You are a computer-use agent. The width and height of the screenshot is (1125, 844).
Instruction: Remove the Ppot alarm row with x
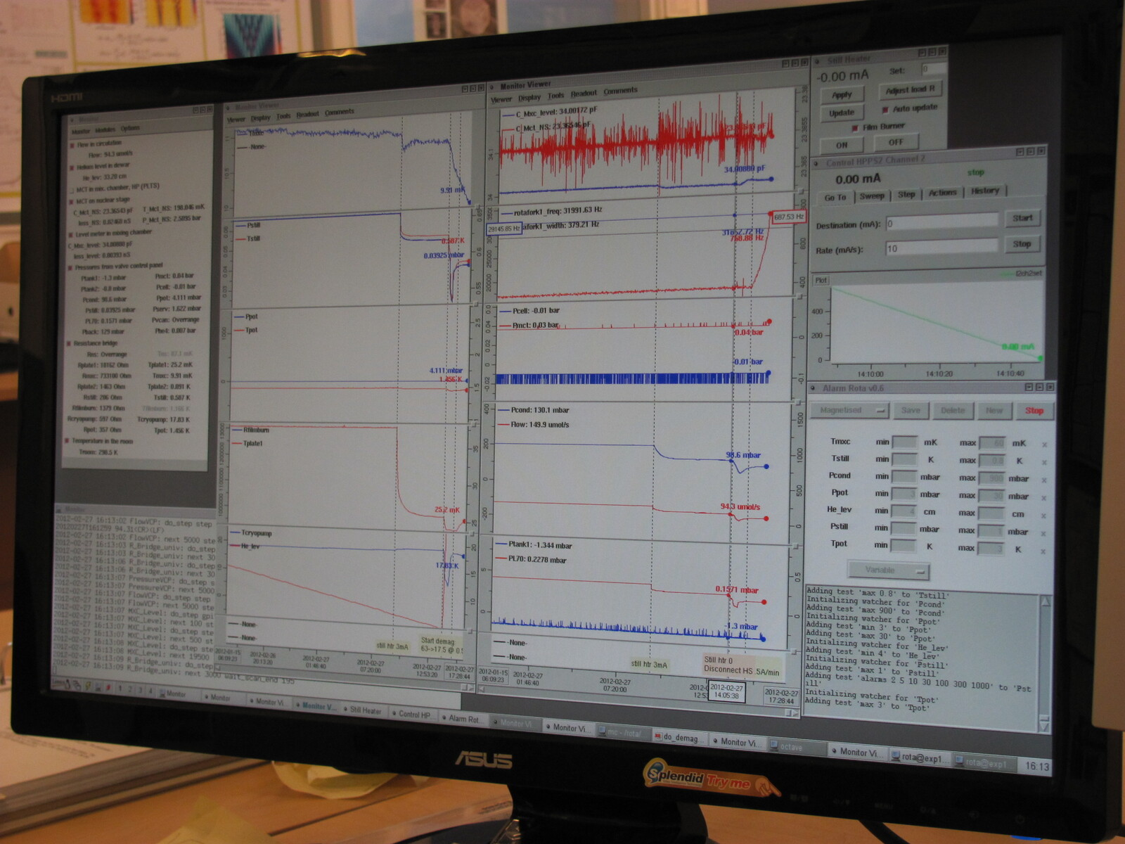tap(1044, 498)
